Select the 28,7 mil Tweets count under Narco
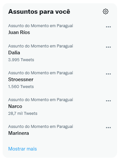The width and height of the screenshot is (120, 160). click(23, 114)
